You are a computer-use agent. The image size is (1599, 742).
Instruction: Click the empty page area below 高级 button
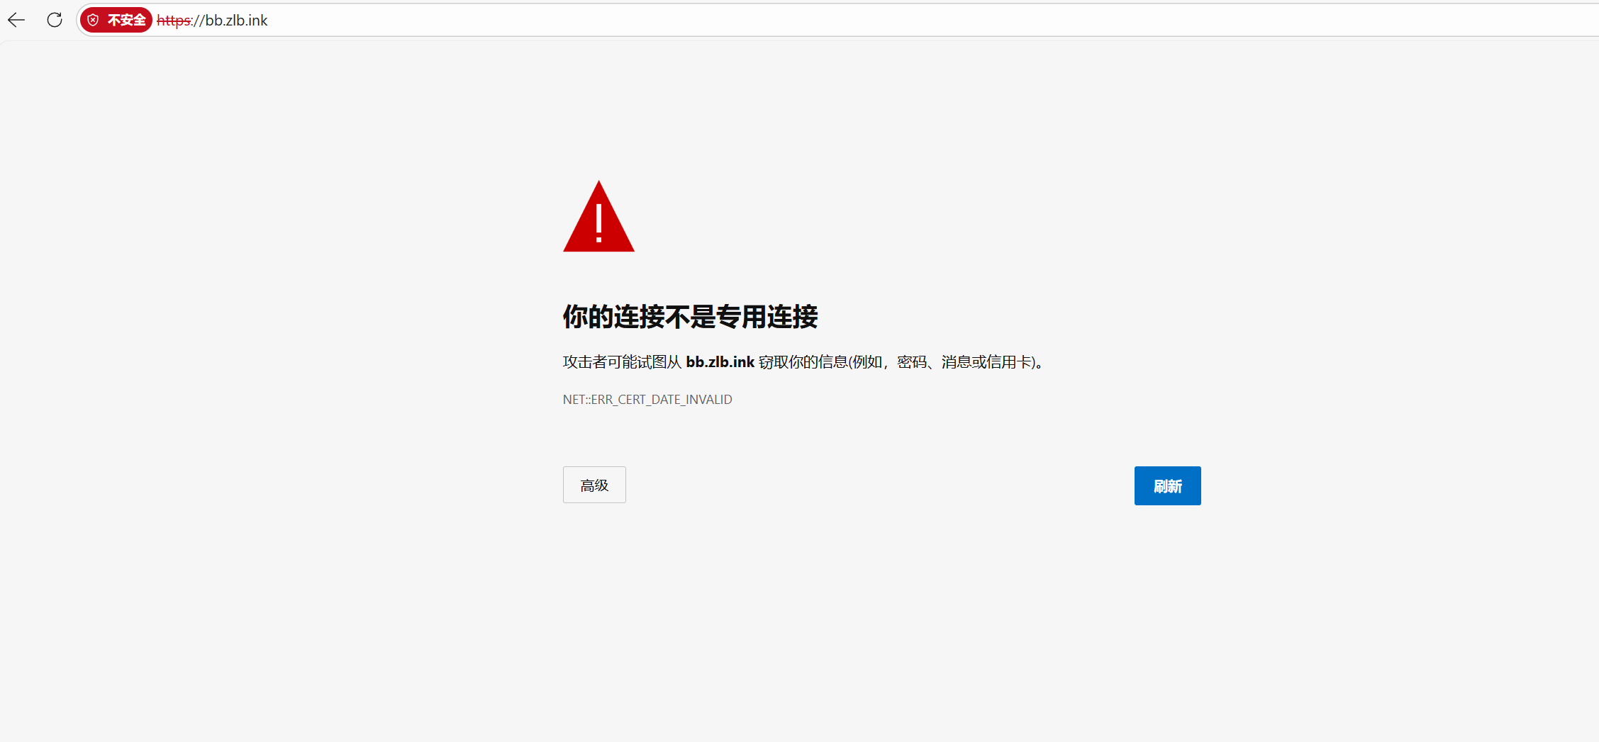(594, 602)
